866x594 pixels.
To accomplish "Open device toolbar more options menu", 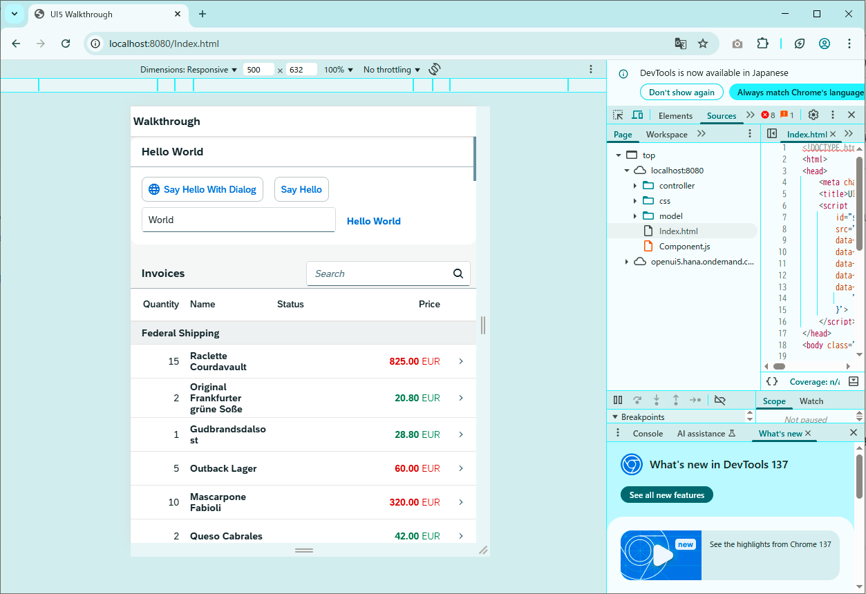I will 591,69.
